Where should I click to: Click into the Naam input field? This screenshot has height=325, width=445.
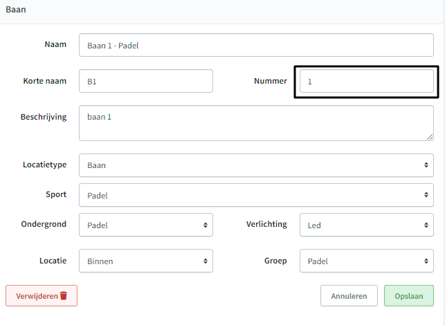click(x=256, y=45)
